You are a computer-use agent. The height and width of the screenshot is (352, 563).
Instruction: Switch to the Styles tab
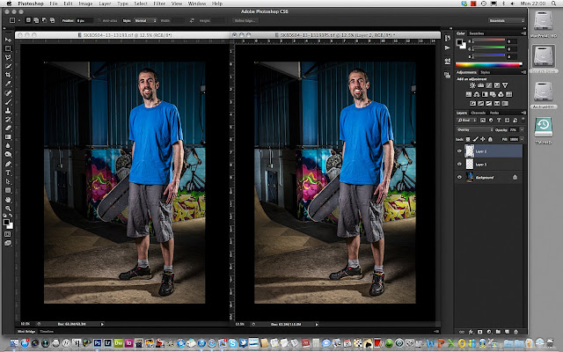(x=485, y=72)
